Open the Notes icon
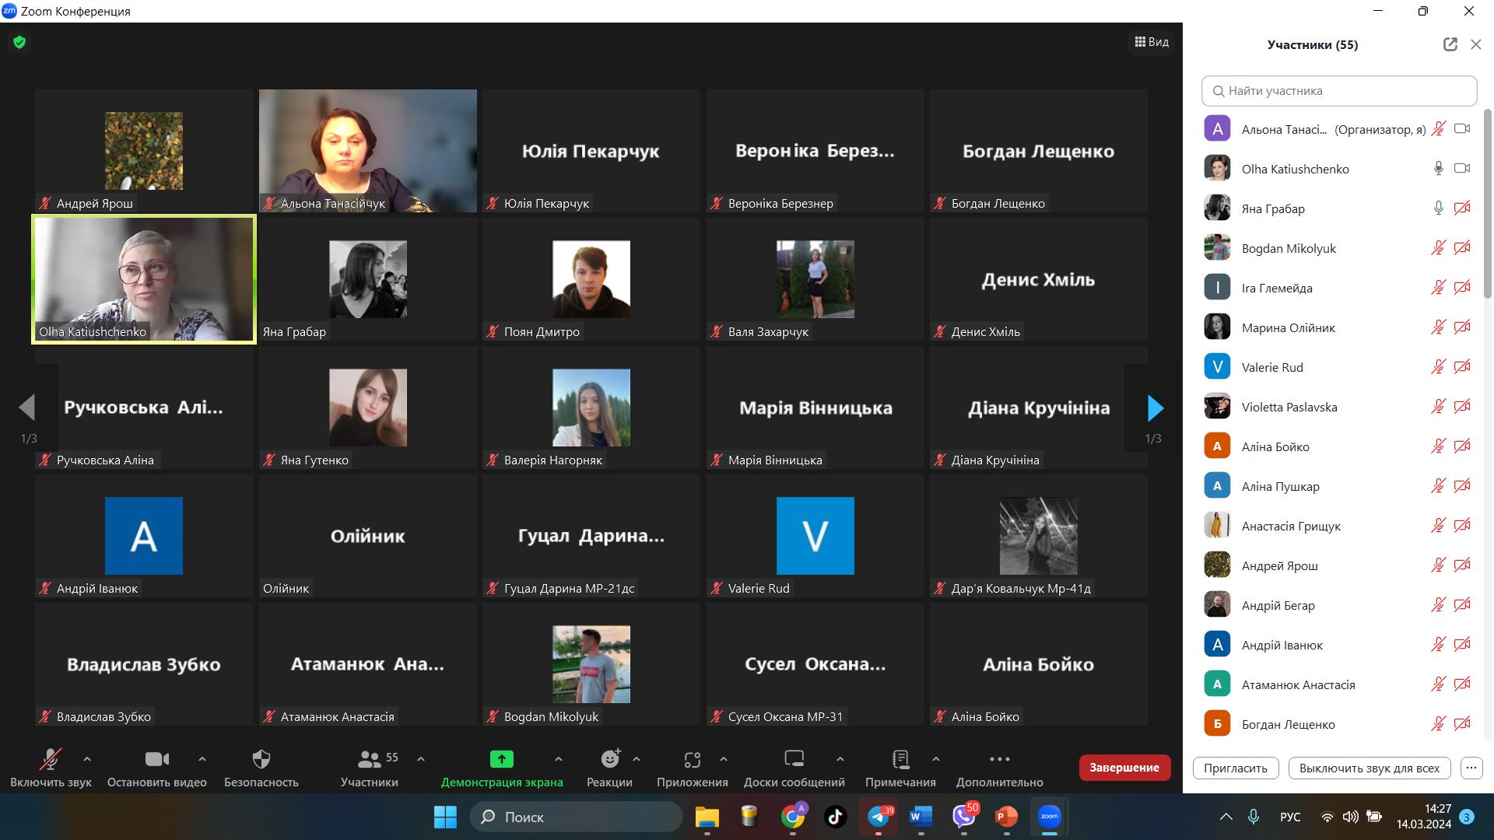Viewport: 1494px width, 840px height. (x=900, y=759)
